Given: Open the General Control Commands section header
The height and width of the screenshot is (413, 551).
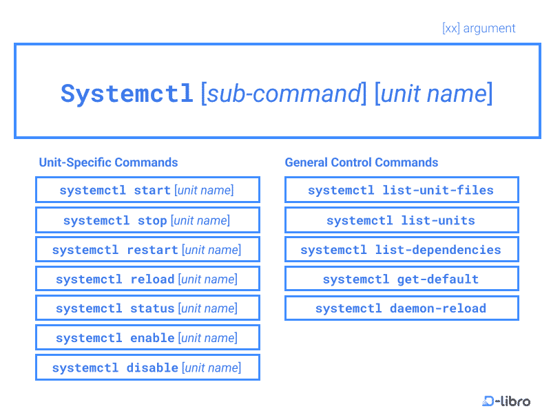Looking at the screenshot, I should pyautogui.click(x=362, y=162).
